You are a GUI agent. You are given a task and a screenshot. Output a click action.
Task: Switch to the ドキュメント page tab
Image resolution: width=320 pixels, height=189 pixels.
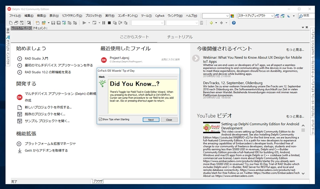pyautogui.click(x=40, y=28)
